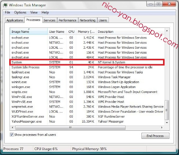Image resolution: width=179 pixels, height=155 pixels.
Task: Click the horizontal scrollbar left arrow
Action: click(x=12, y=127)
